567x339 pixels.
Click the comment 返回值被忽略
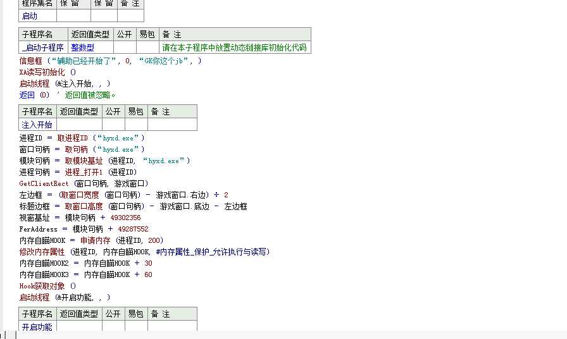coord(90,96)
